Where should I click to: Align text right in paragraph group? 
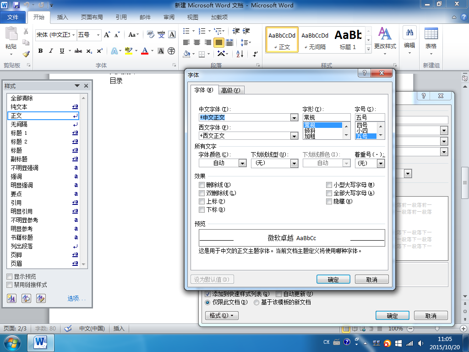[x=208, y=43]
